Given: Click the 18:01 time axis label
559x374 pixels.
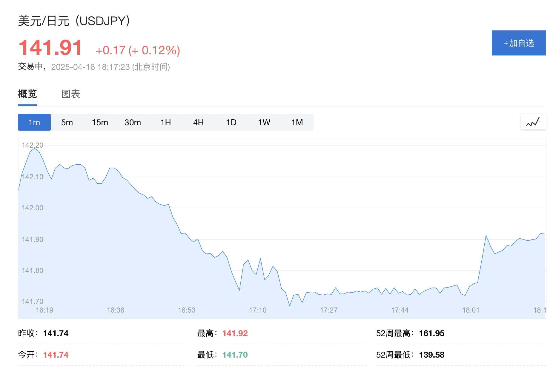Looking at the screenshot, I should click(471, 310).
